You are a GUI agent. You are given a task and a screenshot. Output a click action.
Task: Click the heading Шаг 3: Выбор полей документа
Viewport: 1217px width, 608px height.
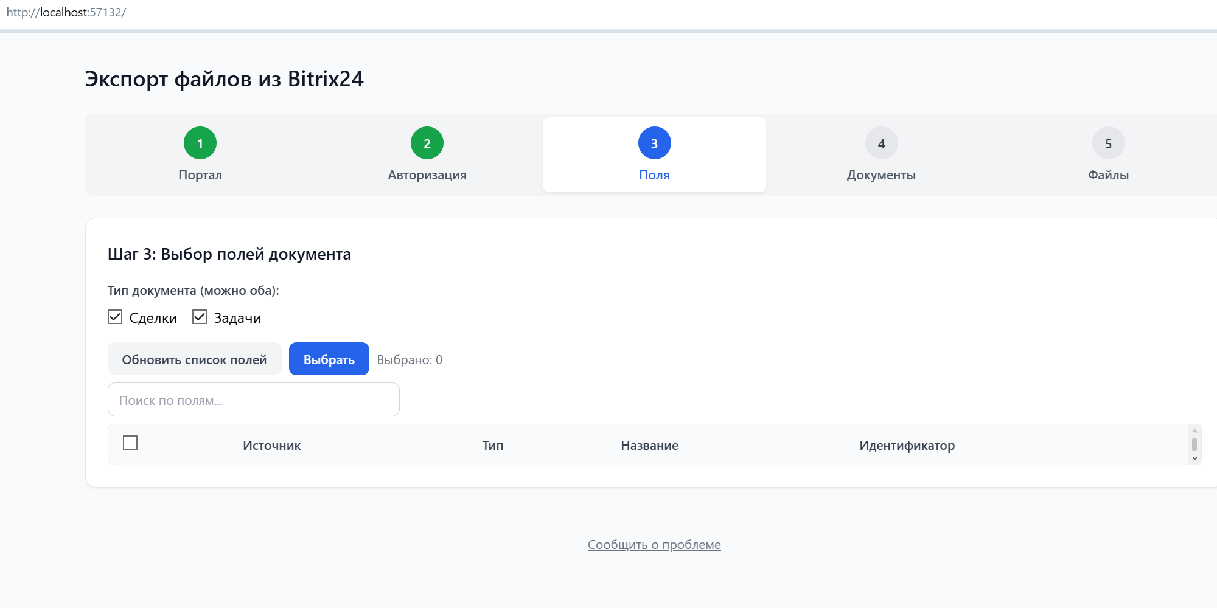point(229,254)
